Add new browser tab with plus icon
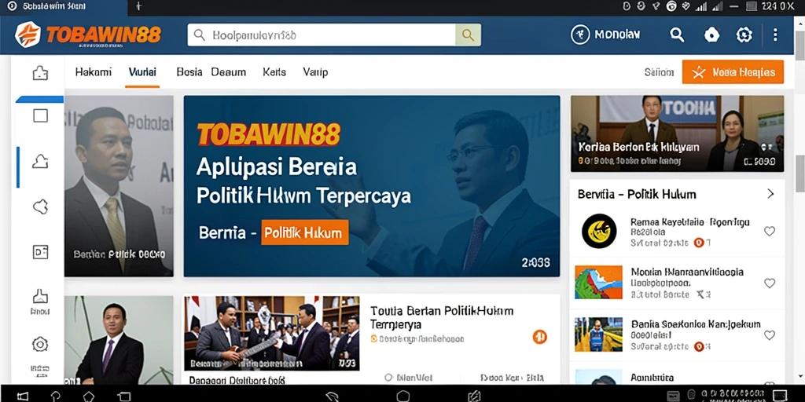Image resolution: width=805 pixels, height=402 pixels. click(x=138, y=6)
